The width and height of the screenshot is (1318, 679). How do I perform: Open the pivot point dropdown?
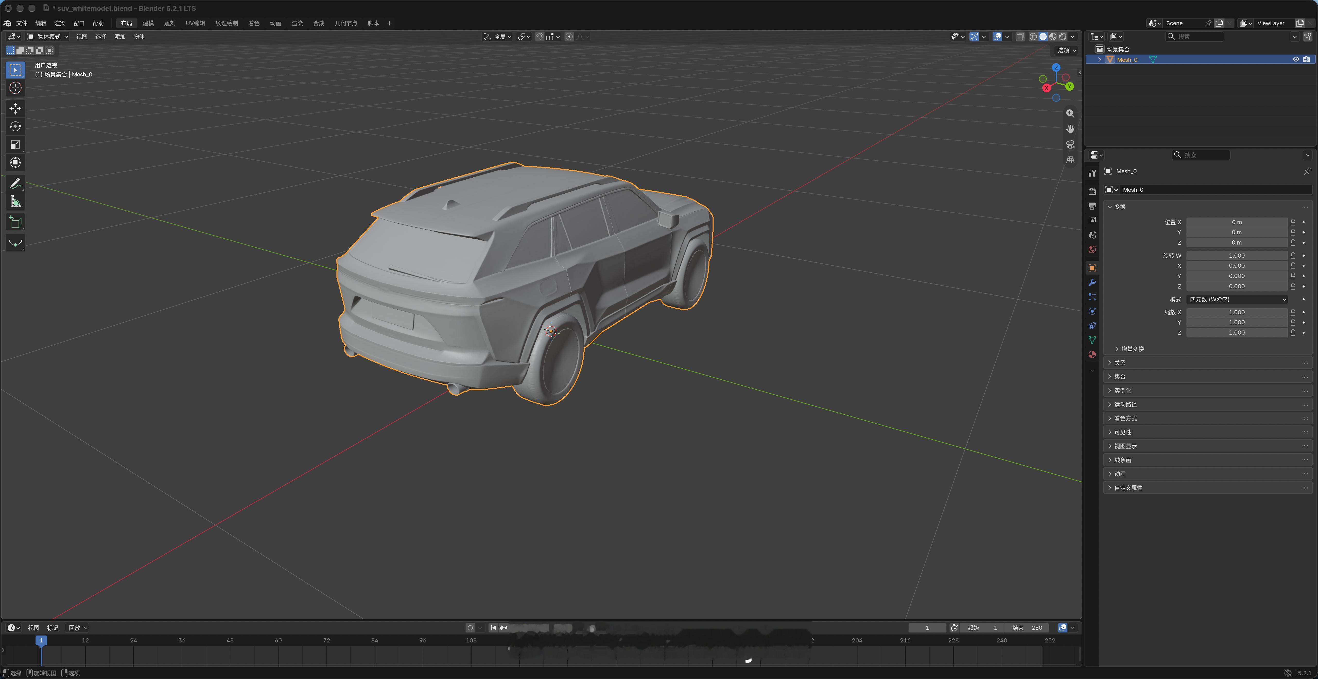click(x=524, y=36)
